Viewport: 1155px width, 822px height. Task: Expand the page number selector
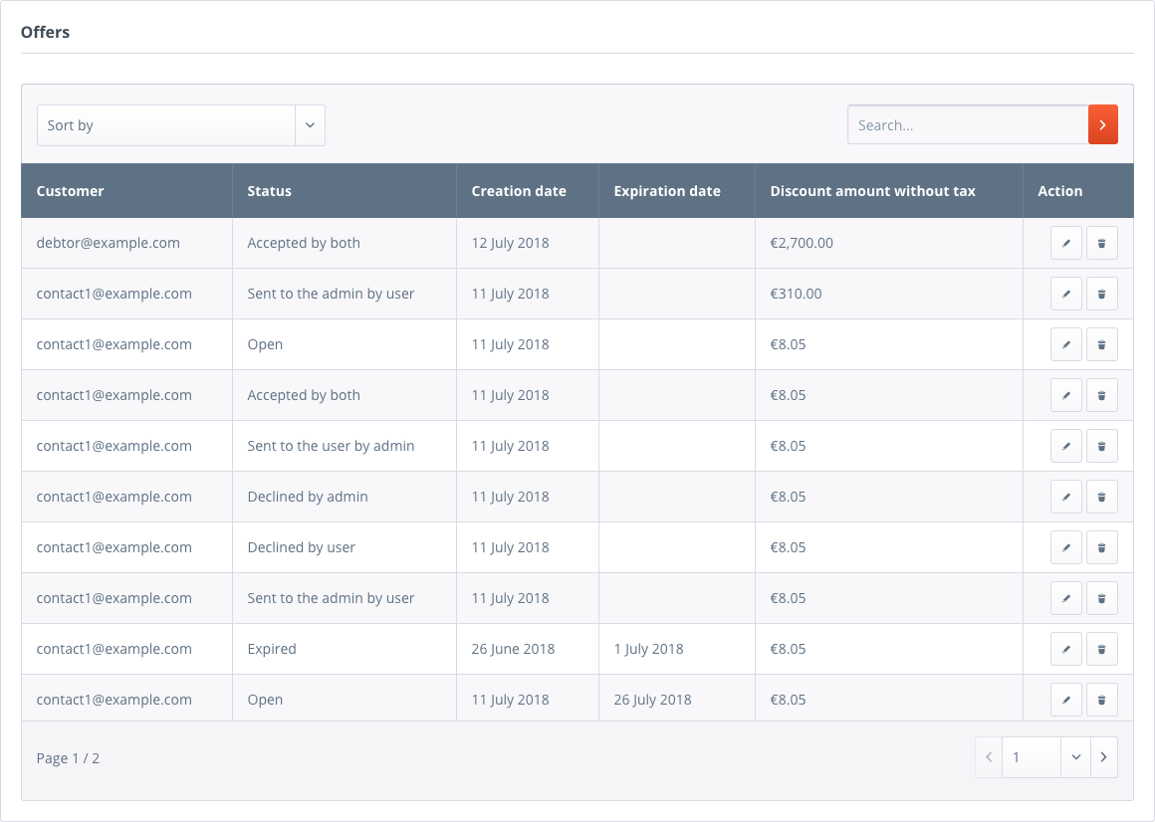1075,757
